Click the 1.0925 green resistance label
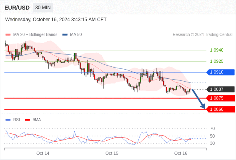 (217, 62)
